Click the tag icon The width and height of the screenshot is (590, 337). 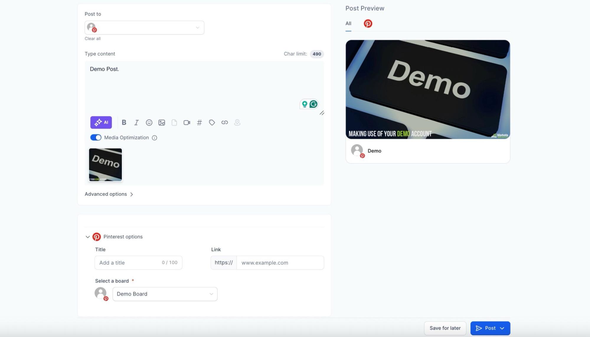point(212,122)
